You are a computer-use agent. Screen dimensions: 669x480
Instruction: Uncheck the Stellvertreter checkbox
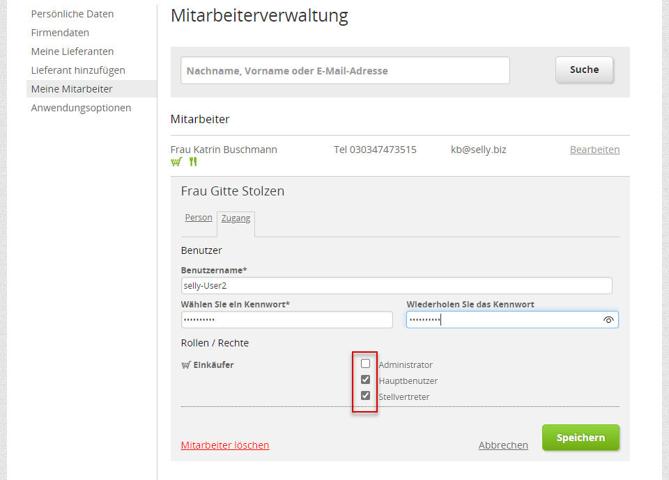click(365, 396)
